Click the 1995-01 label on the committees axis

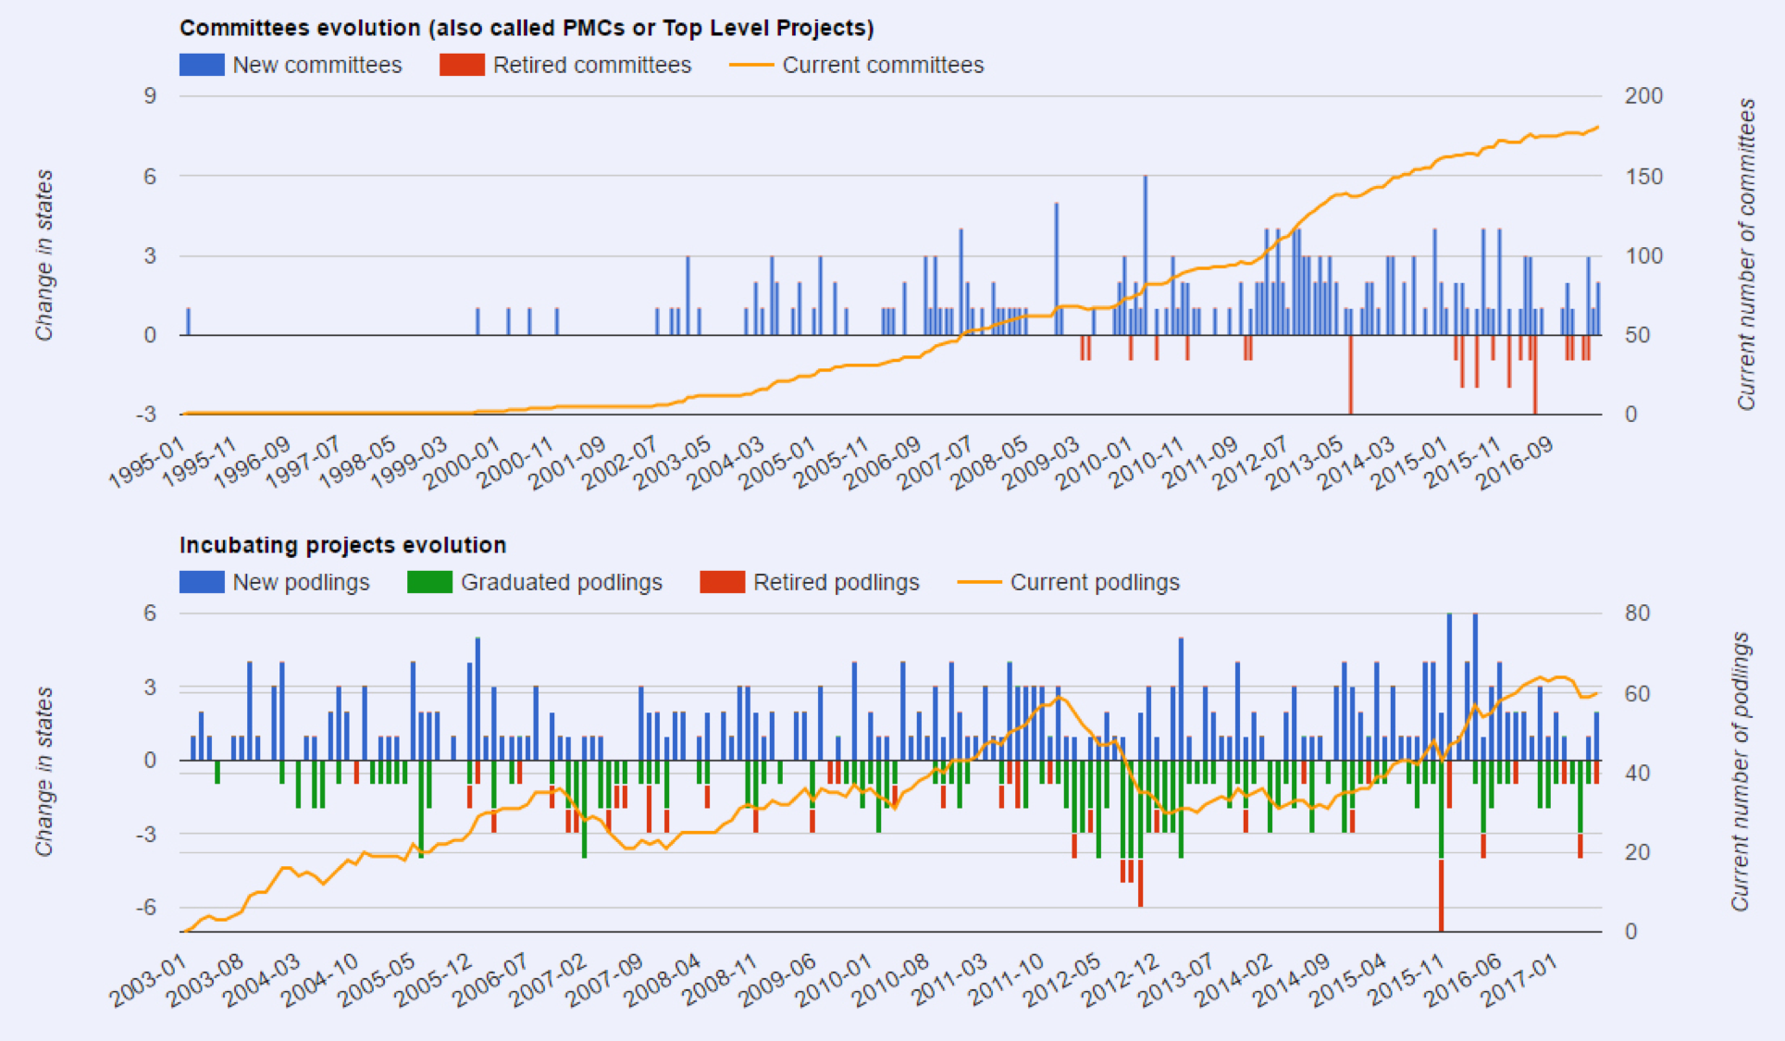(148, 463)
